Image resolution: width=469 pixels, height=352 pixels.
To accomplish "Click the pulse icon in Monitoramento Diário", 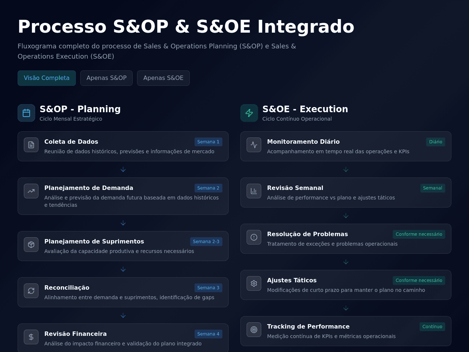I will pyautogui.click(x=254, y=145).
